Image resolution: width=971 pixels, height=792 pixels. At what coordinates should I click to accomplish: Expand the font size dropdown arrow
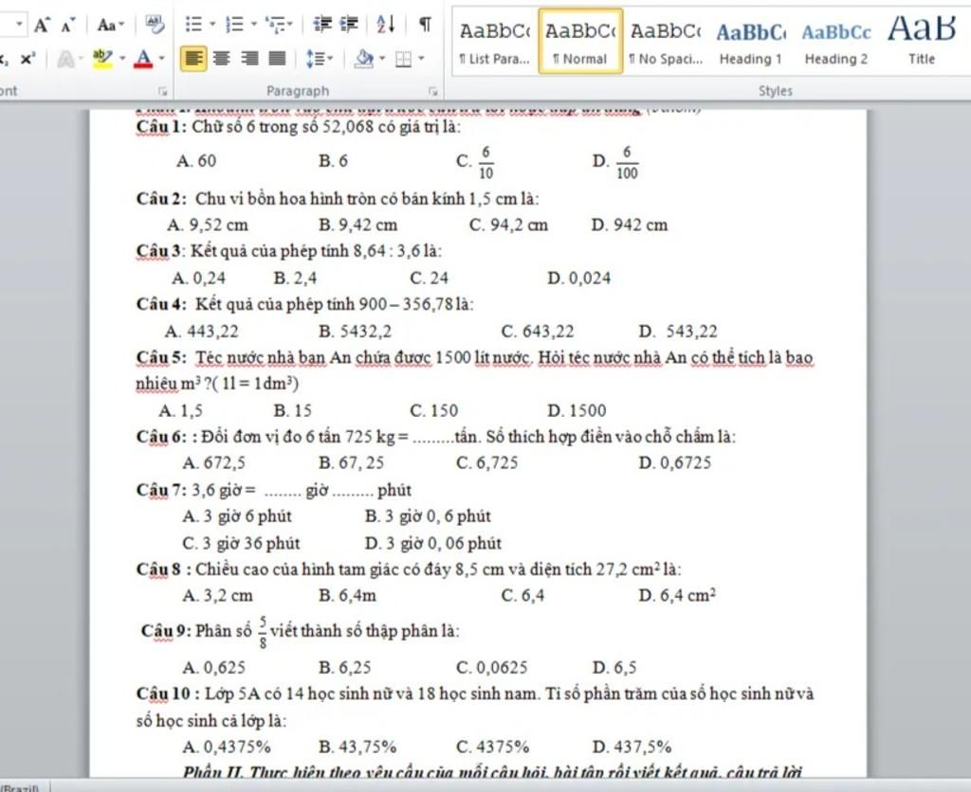coord(19,25)
